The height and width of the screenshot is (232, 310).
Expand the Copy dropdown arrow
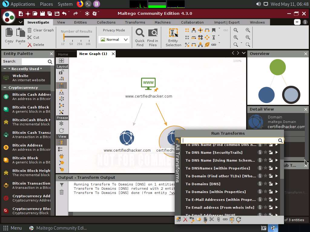click(x=9, y=44)
